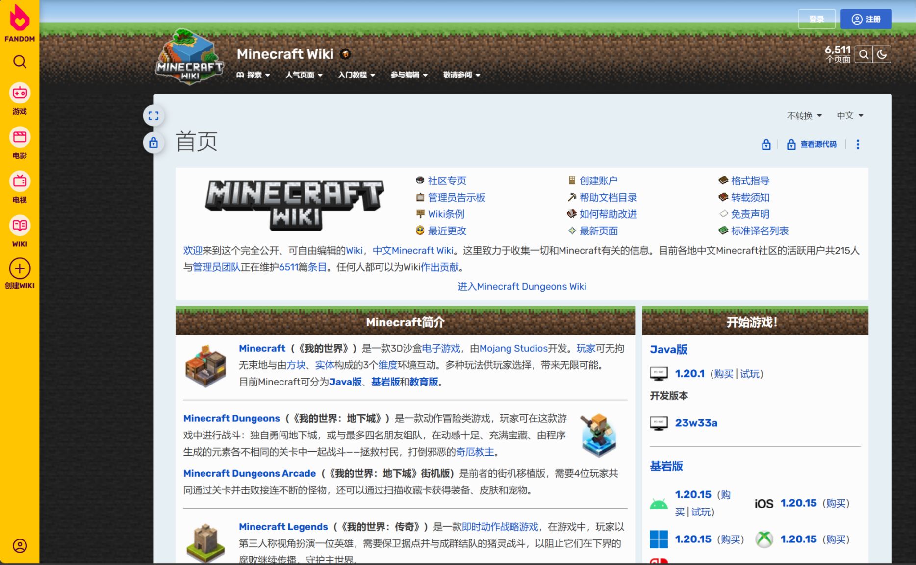Open the Java版 heading link
Screen dimensions: 916x565
(668, 349)
